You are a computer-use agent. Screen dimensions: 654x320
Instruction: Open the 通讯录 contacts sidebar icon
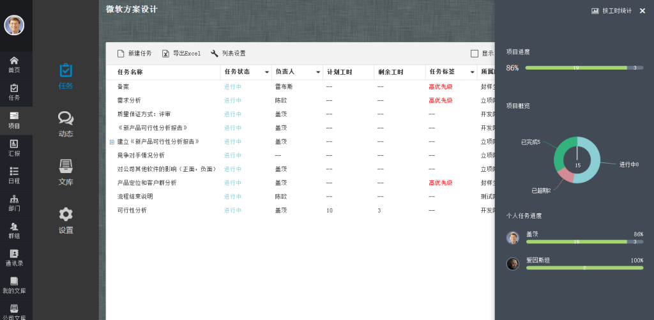(14, 258)
